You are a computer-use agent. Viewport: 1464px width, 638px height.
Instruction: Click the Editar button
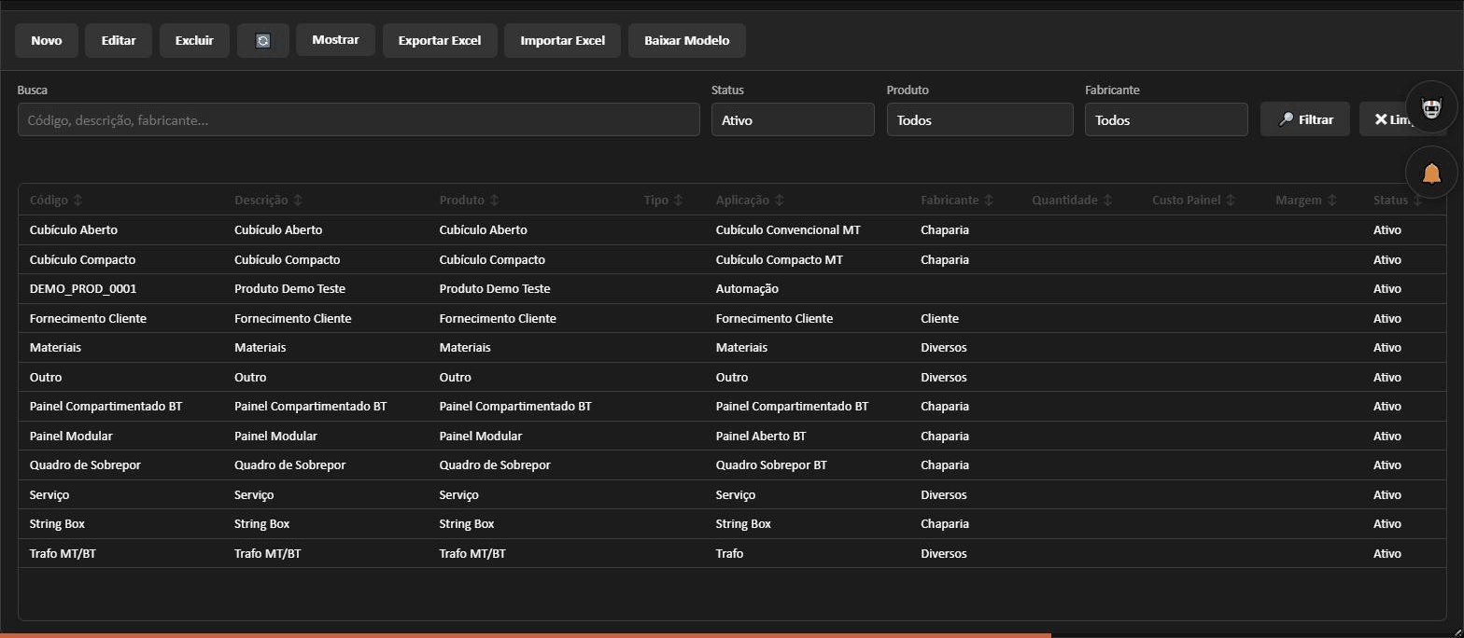click(x=119, y=41)
